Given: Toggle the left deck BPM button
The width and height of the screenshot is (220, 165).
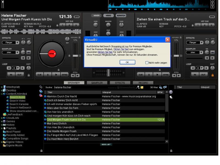Looking at the screenshot, I should pos(76,17).
